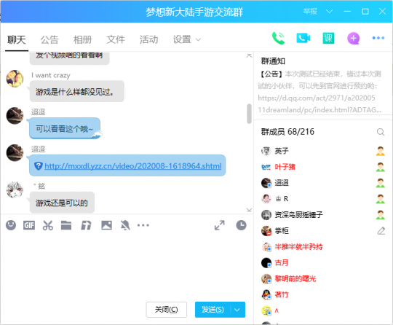The image size is (393, 325).
Task: Click the admin badge beside 资深乌厨摇锤子
Action: [x=381, y=215]
